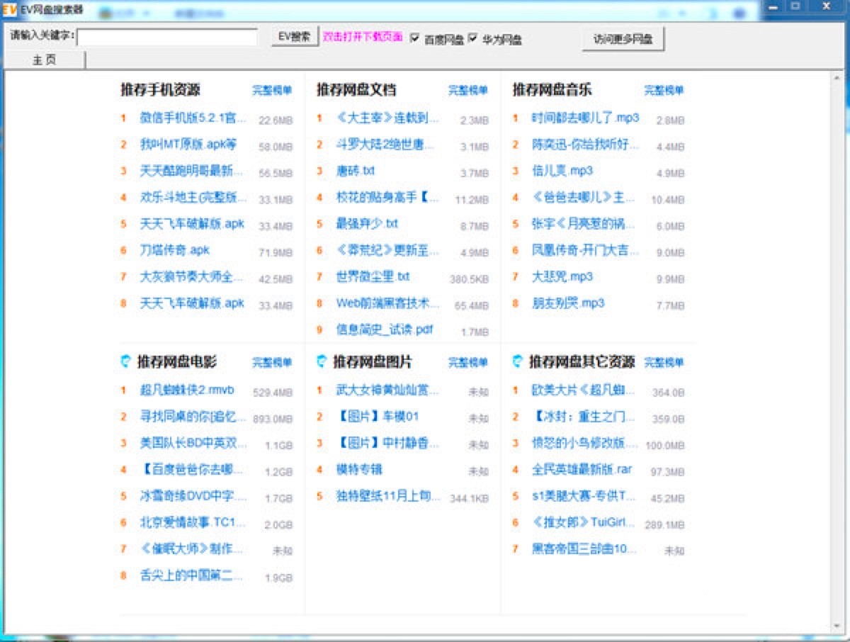This screenshot has width=850, height=642.
Task: Focus the keyword search input field
Action: 167,37
